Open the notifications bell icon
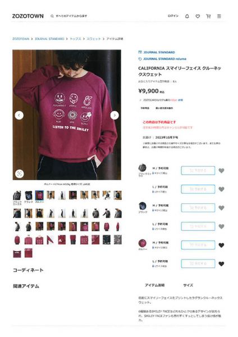 pyautogui.click(x=187, y=16)
